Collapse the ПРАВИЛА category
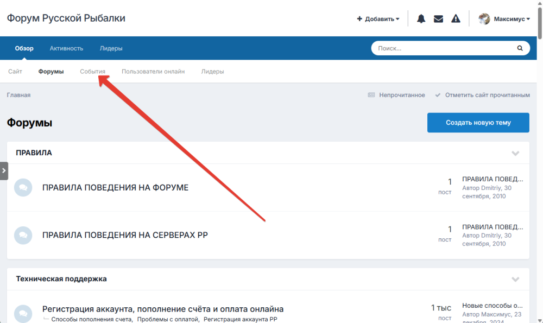 (x=515, y=153)
